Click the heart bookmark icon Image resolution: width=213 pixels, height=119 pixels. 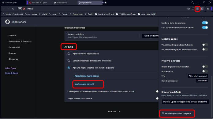[x=193, y=9]
